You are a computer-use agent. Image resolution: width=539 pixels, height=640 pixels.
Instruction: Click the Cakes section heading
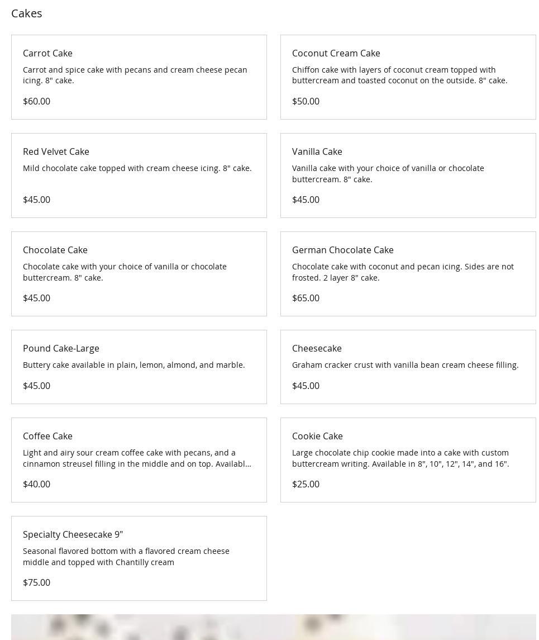pos(26,13)
